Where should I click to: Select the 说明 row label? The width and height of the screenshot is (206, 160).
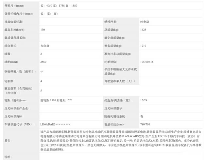pyautogui.click(x=8, y=157)
